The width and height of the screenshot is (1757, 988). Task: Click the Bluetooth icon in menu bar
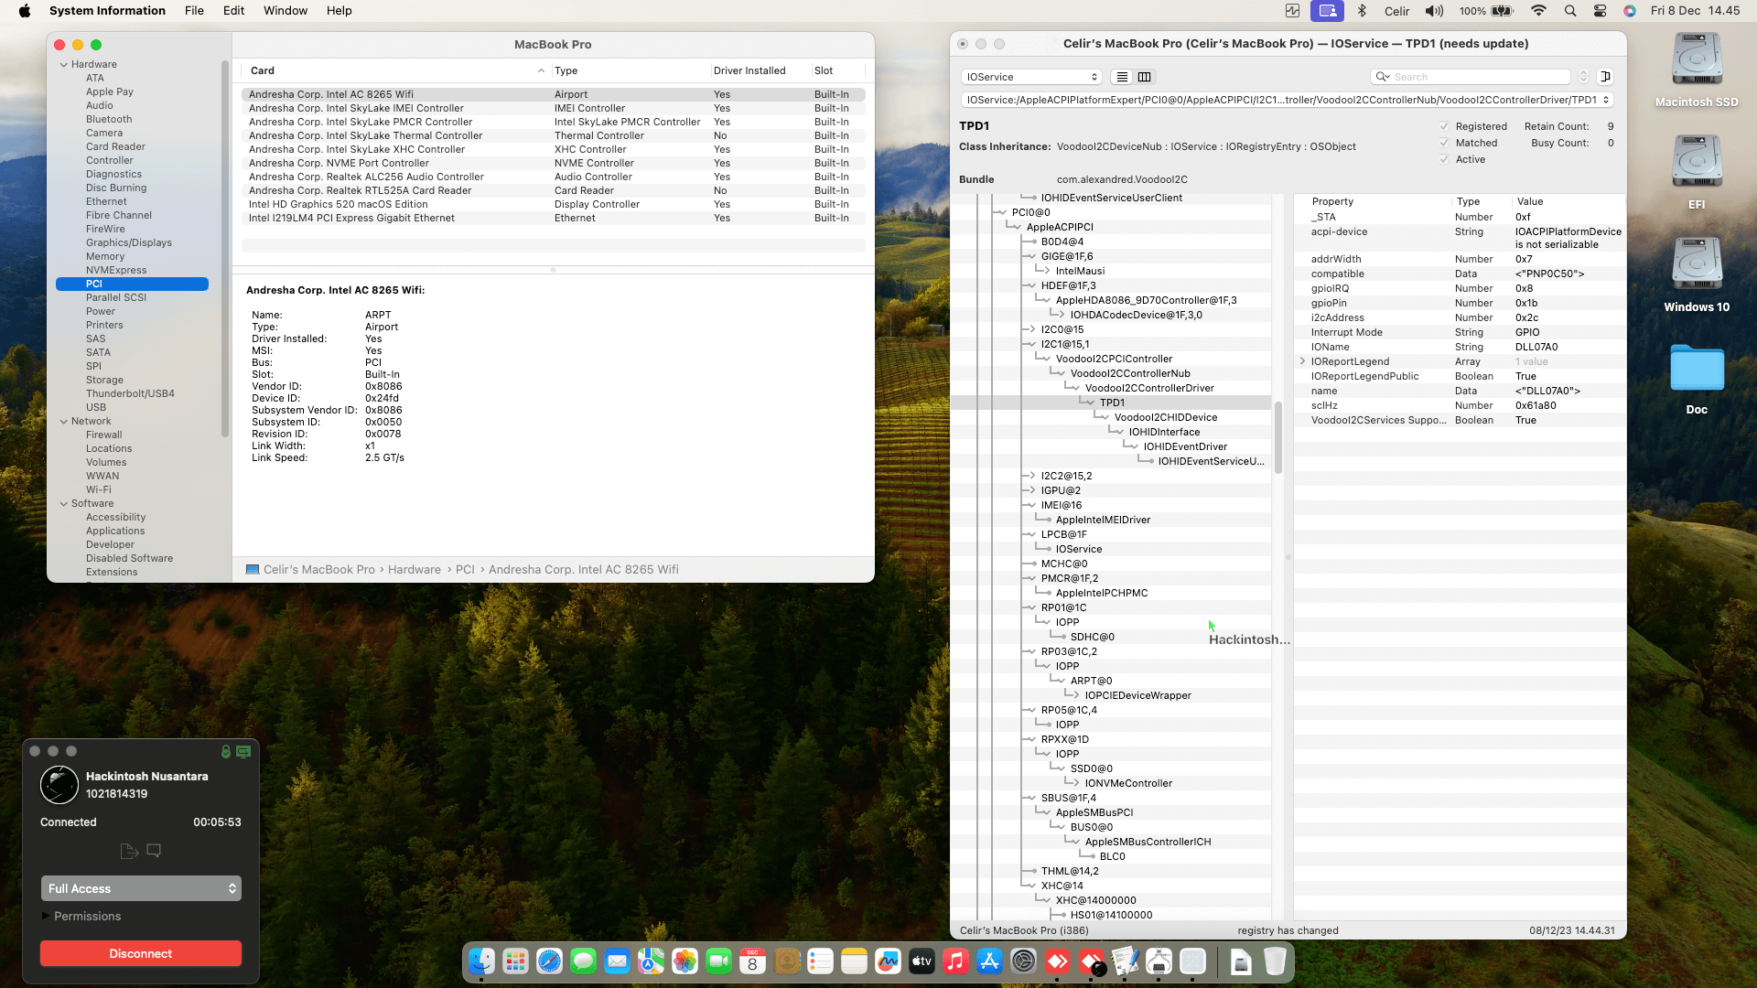(x=1362, y=11)
